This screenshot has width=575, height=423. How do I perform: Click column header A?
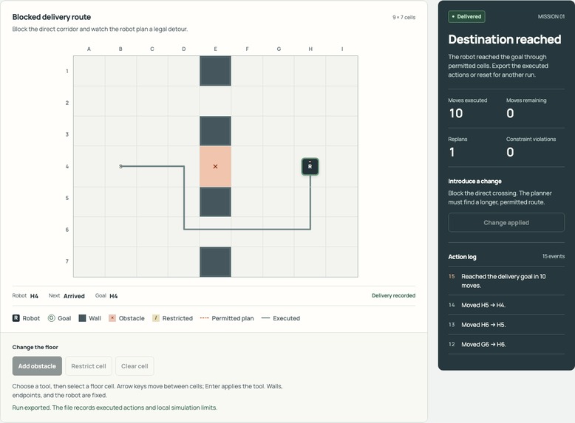click(x=89, y=49)
